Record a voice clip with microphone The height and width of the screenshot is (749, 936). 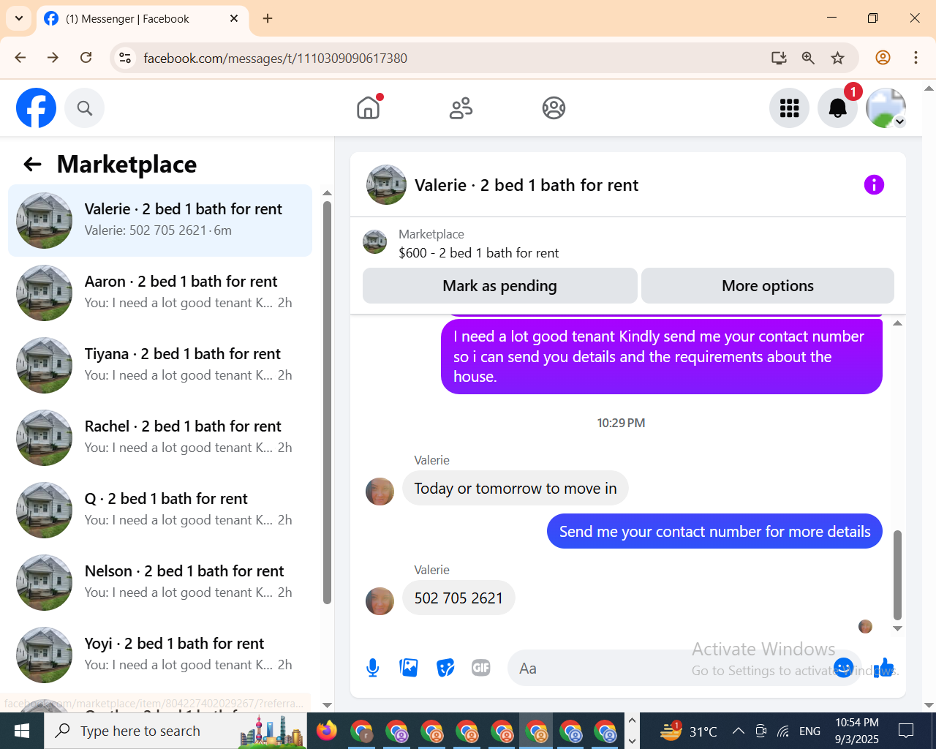373,668
